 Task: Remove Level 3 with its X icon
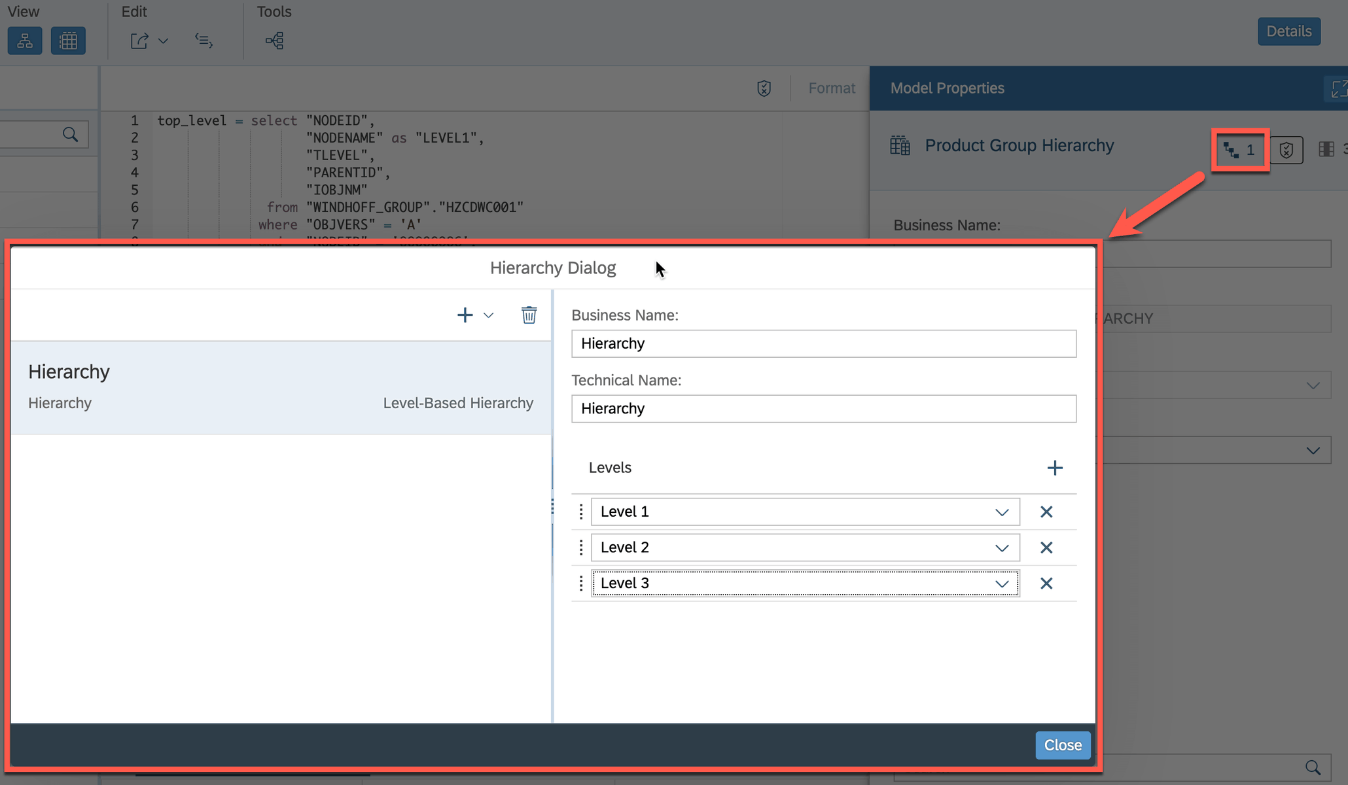1046,584
